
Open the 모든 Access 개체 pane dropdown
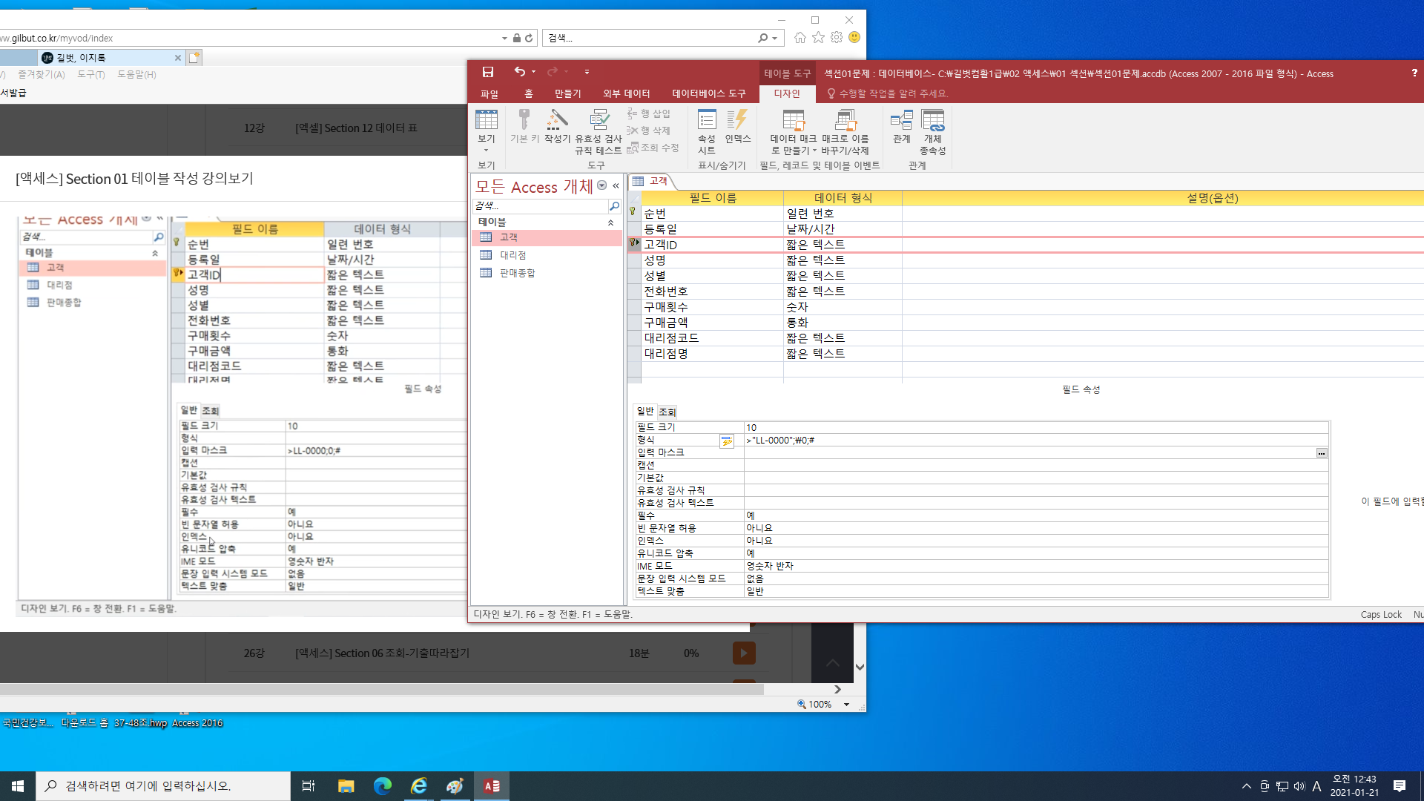[x=602, y=186]
